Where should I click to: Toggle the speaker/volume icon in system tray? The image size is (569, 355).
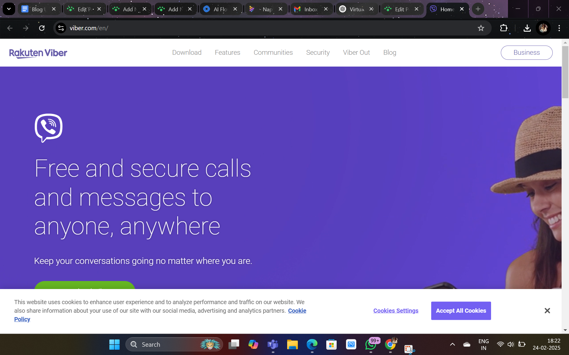pyautogui.click(x=511, y=344)
